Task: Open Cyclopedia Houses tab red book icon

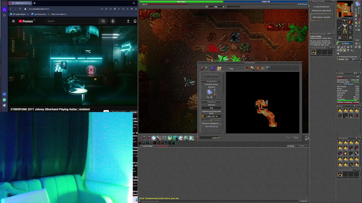Action: [x=247, y=68]
